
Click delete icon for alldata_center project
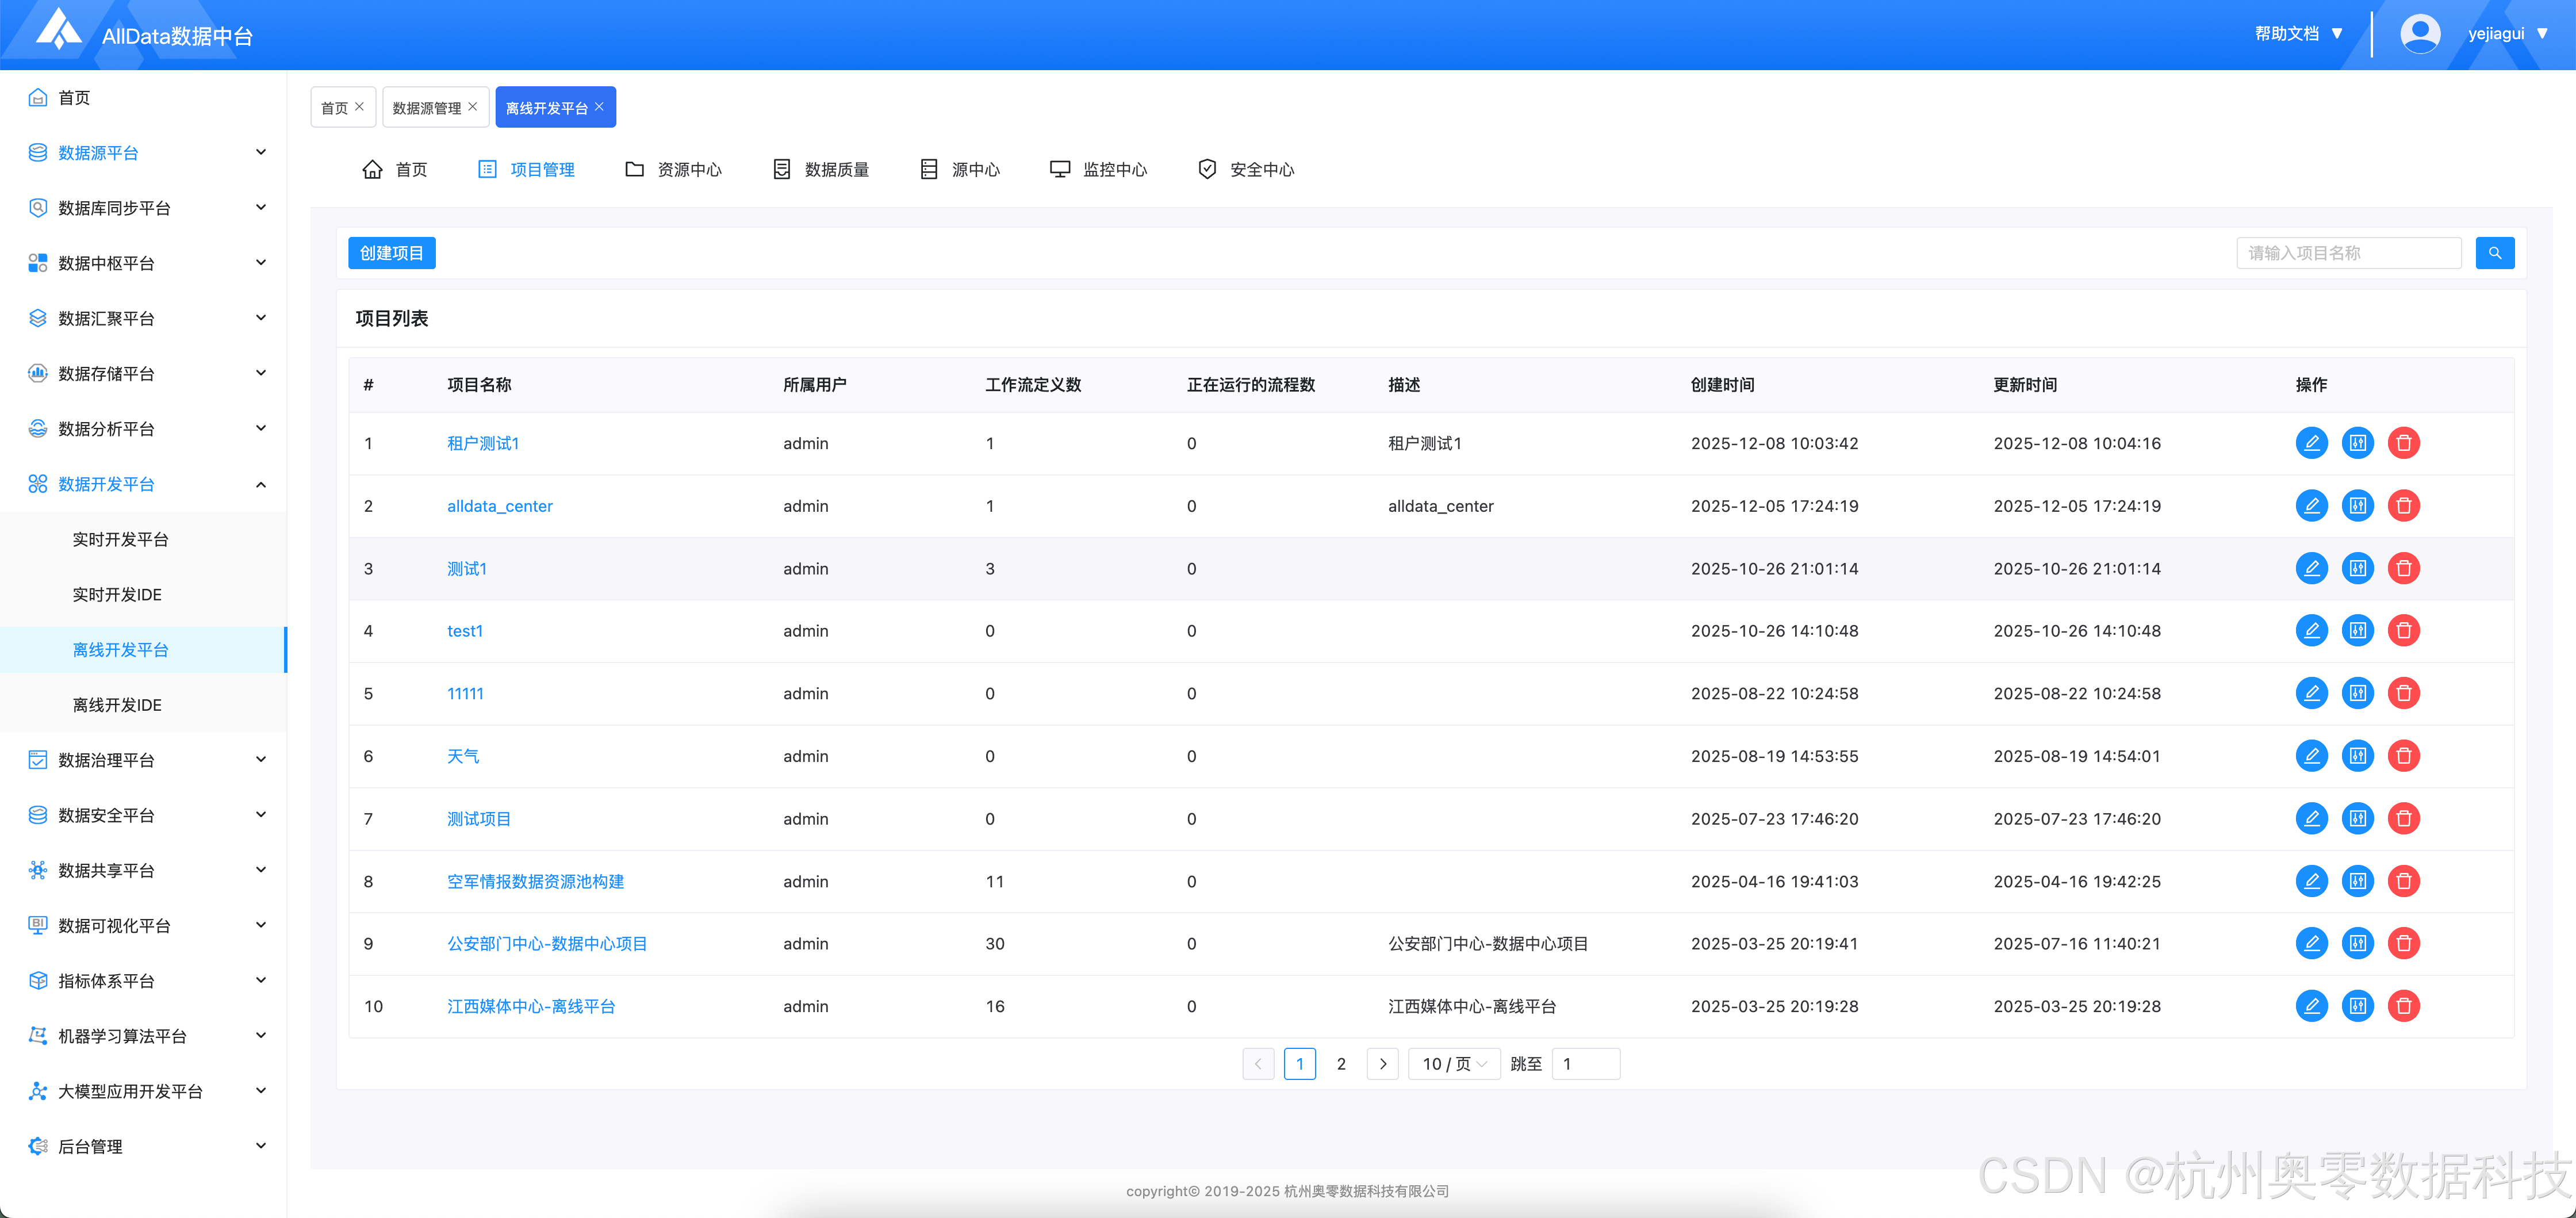tap(2403, 506)
